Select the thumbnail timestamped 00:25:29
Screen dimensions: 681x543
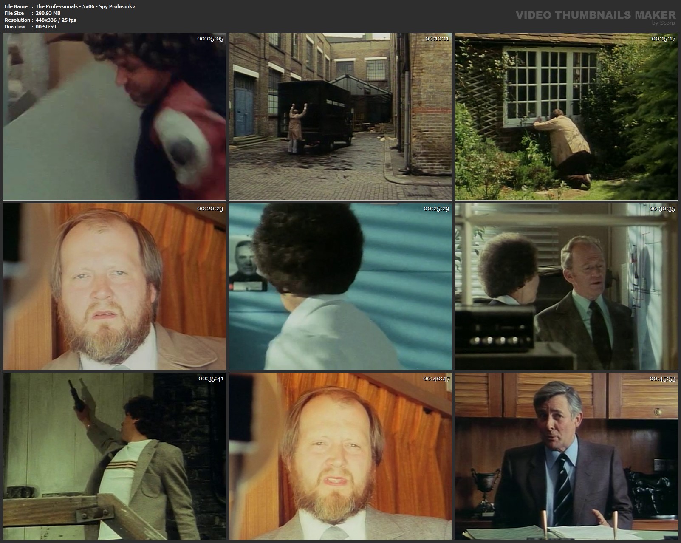(340, 286)
